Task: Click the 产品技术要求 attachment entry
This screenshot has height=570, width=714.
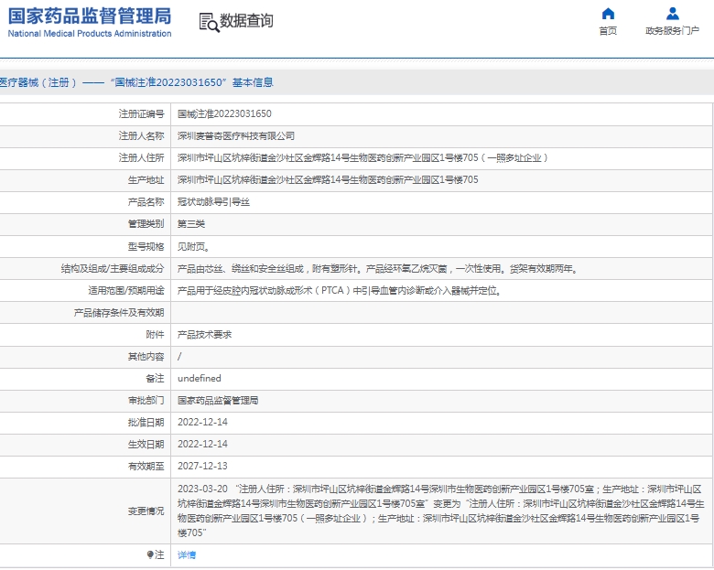Action: [x=204, y=334]
